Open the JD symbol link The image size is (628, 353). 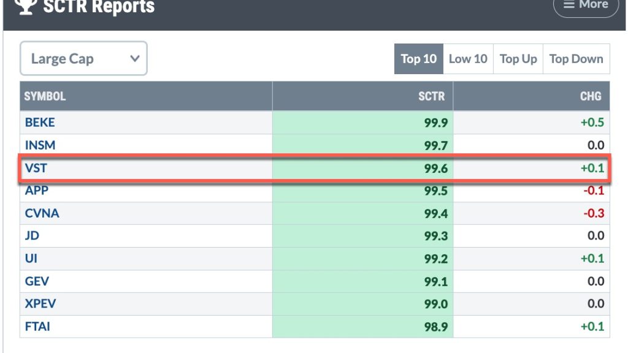tap(32, 235)
